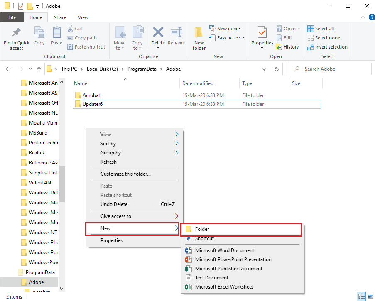Click the Delete X icon
The height and width of the screenshot is (301, 375).
158,32
